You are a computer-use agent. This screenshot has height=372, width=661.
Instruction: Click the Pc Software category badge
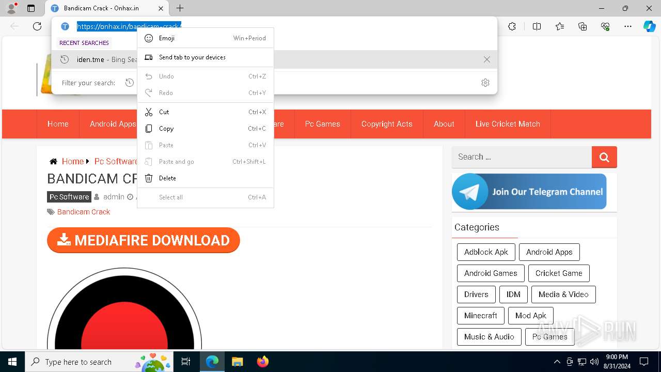tap(69, 197)
